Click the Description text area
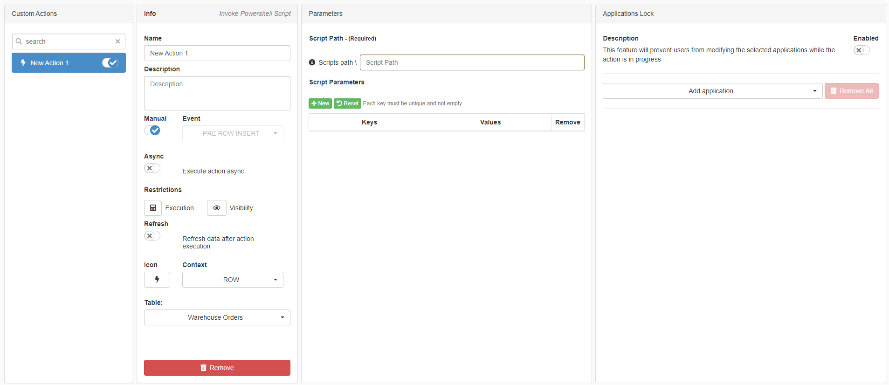 click(x=217, y=93)
